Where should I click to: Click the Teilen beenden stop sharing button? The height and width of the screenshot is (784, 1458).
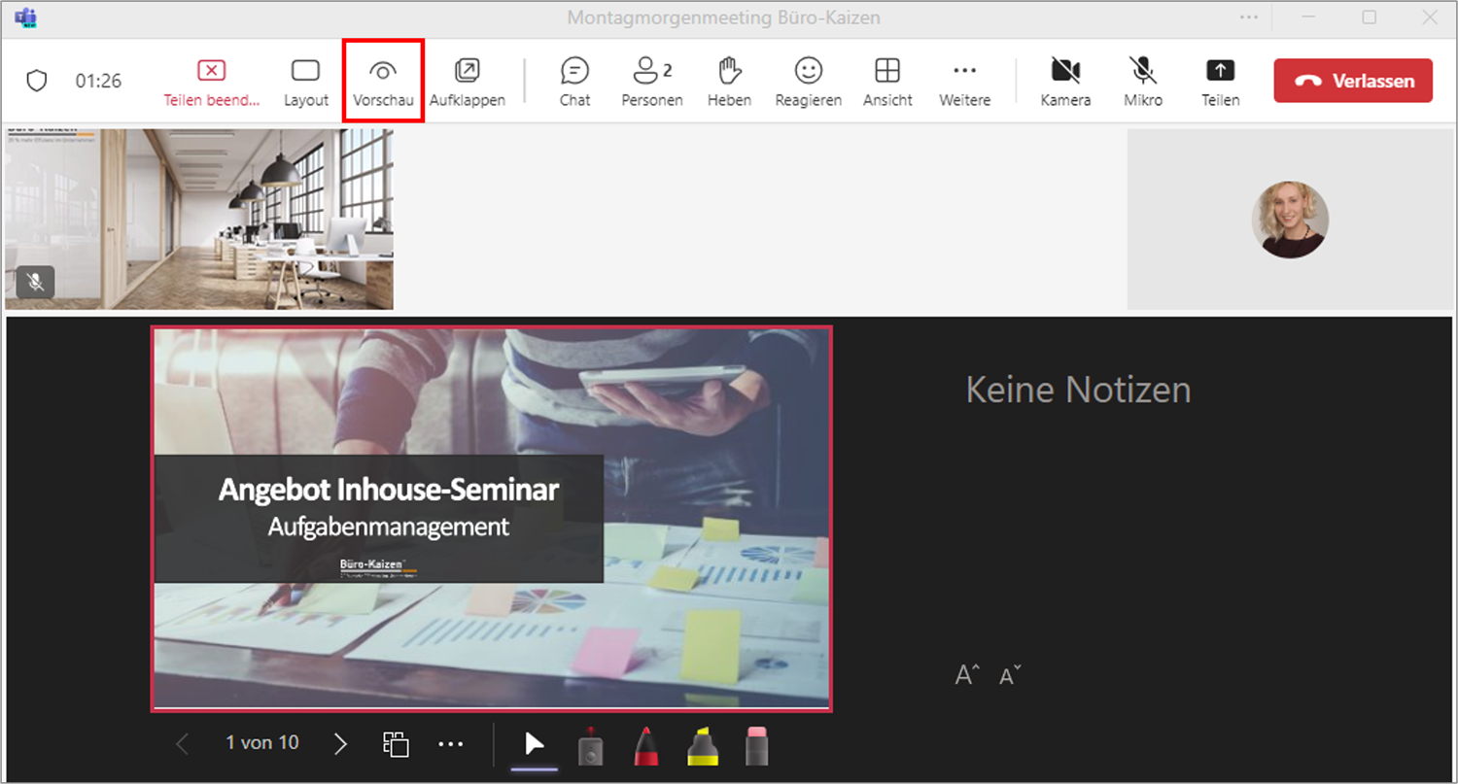(x=212, y=82)
